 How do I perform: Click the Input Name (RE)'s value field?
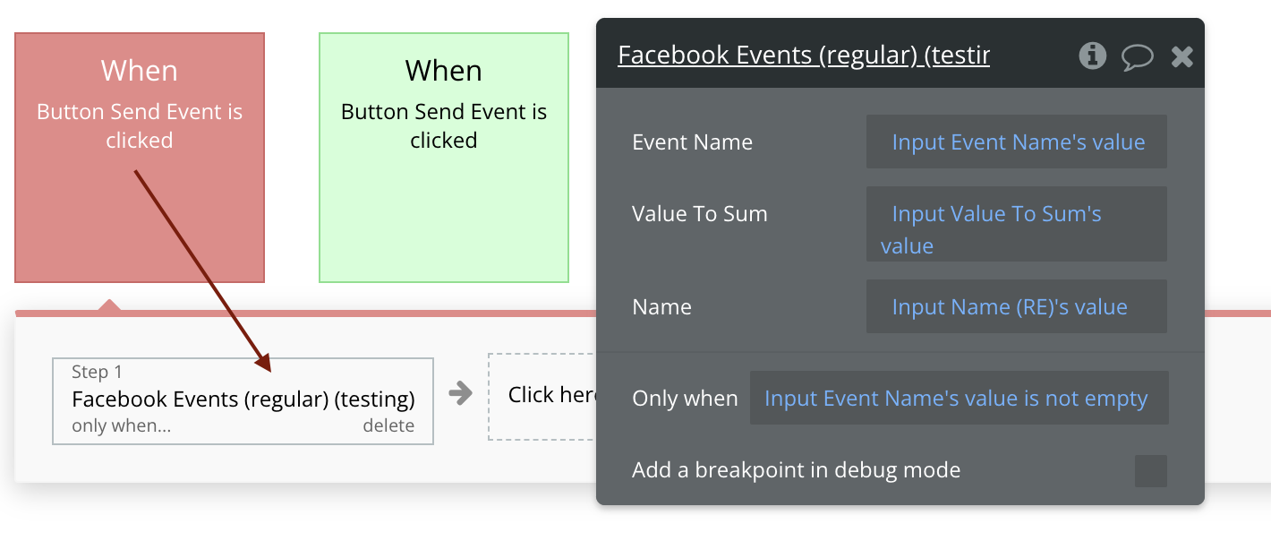pyautogui.click(x=1016, y=306)
